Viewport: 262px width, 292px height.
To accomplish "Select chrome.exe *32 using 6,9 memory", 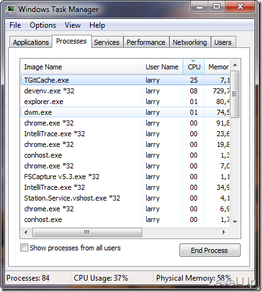I will (x=125, y=209).
